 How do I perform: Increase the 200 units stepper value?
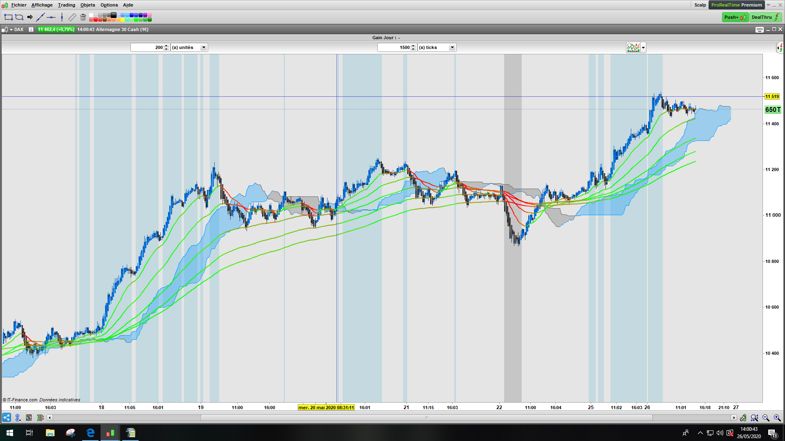click(x=166, y=46)
